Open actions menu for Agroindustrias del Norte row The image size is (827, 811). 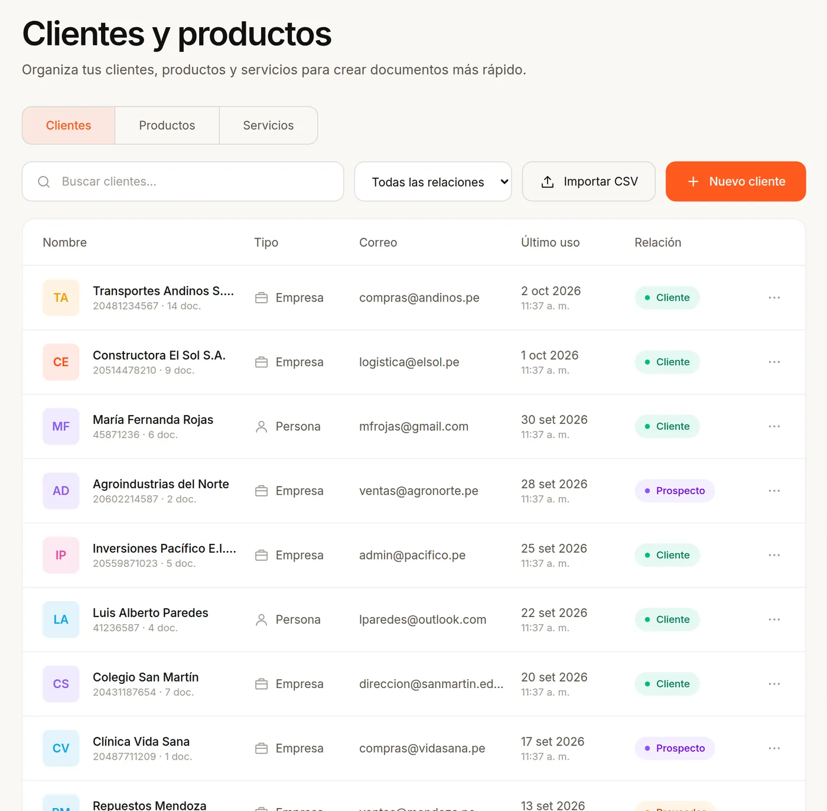pyautogui.click(x=774, y=491)
